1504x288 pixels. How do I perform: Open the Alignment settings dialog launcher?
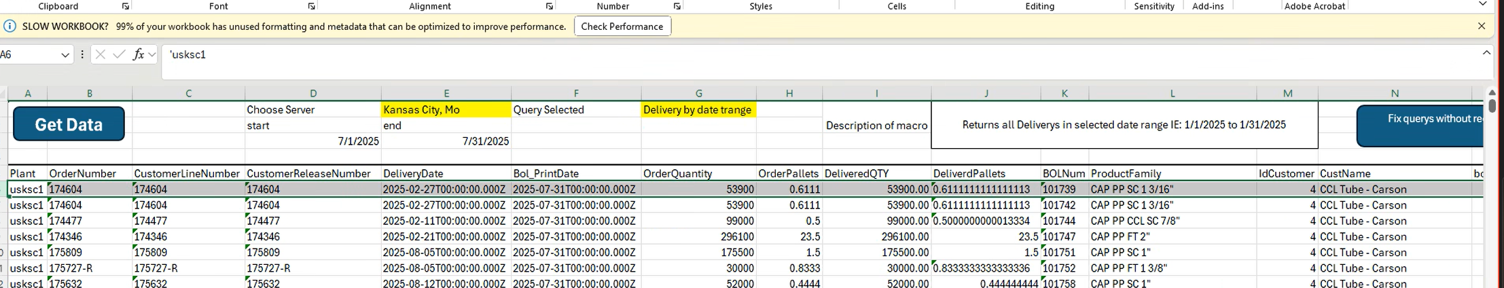(550, 6)
